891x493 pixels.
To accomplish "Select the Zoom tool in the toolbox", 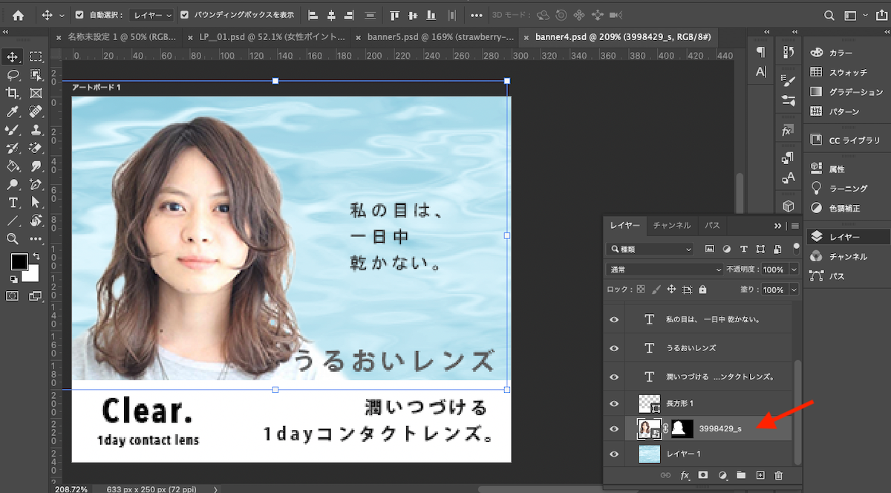I will tap(13, 239).
